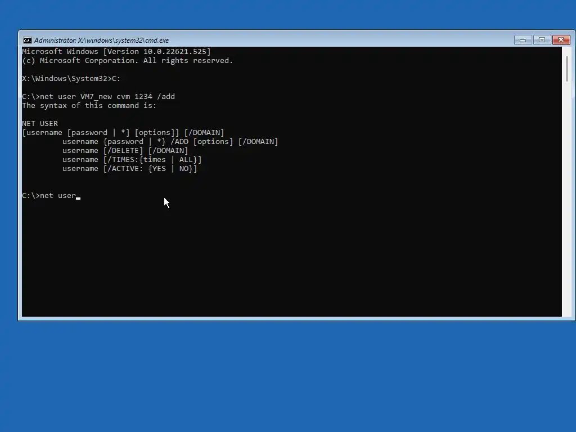Image resolution: width=576 pixels, height=432 pixels.
Task: Click the window title text 'Administrator: X:\windows\system32\cmd.exe'
Action: pyautogui.click(x=101, y=40)
